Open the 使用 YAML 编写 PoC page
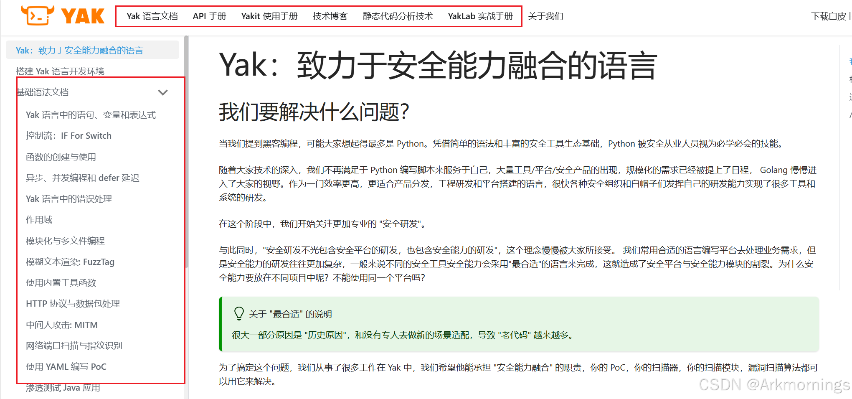This screenshot has height=399, width=852. point(66,366)
